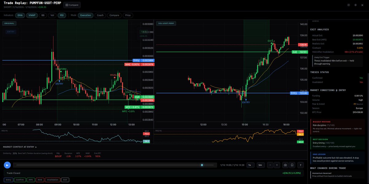
Task: Toggle the Invalidation marker legend chip
Action: (x=53, y=180)
